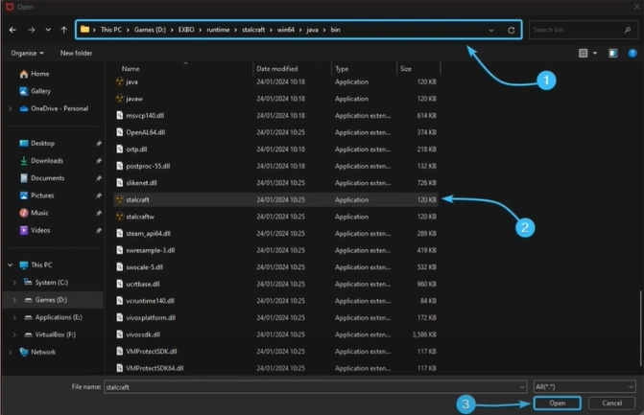Go forward with the right arrow button
This screenshot has height=415, width=644.
tap(32, 30)
